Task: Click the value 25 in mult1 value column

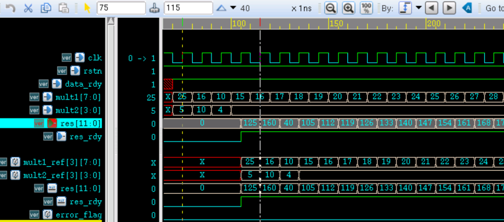Action: point(151,98)
